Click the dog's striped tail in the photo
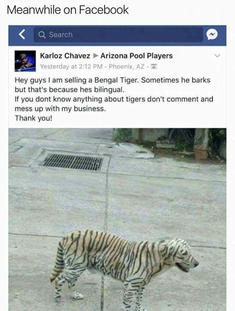Viewport: 235px width, 311px height. (58, 261)
